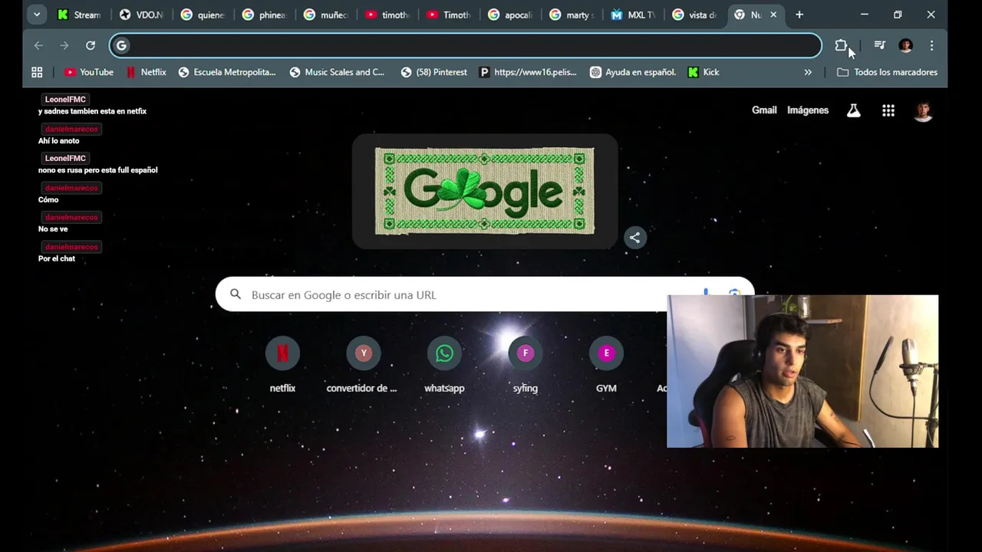Screen dimensions: 982x552
Task: Switch to the quiene tab
Action: point(203,15)
